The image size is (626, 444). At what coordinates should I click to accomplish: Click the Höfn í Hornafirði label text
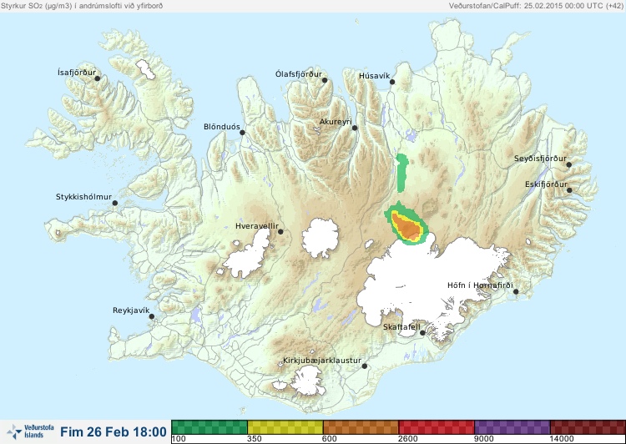pyautogui.click(x=480, y=285)
